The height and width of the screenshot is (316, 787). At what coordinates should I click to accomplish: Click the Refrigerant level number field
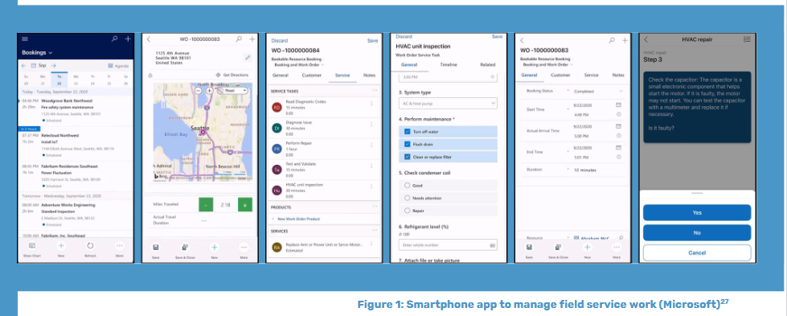pos(449,244)
